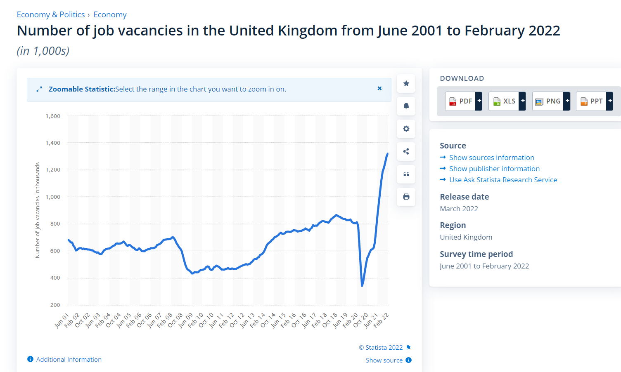The image size is (621, 372).
Task: Click Use Ask Statista Research Service
Action: pyautogui.click(x=503, y=180)
